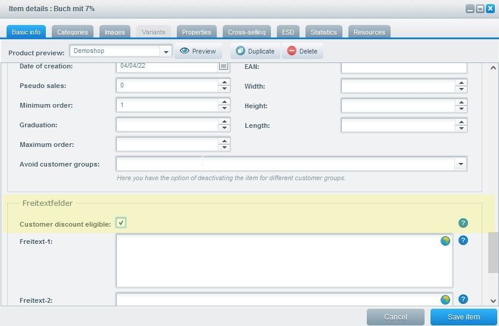The width and height of the screenshot is (499, 326).
Task: Open the Demoshop product preview dropdown
Action: 166,51
